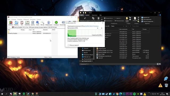This screenshot has width=170, height=96.
Task: Open the Photoshop icon in the taskbar
Action: click(124, 94)
